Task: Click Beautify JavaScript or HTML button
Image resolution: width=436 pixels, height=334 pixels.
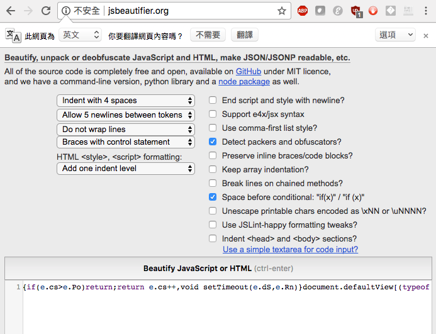Action: click(x=218, y=269)
